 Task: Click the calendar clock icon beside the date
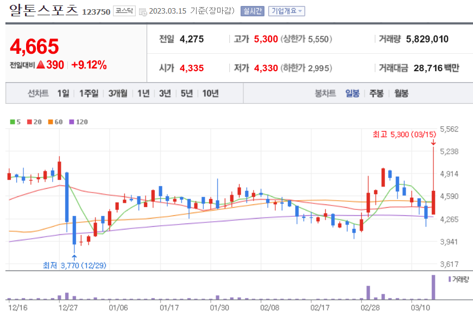point(143,12)
